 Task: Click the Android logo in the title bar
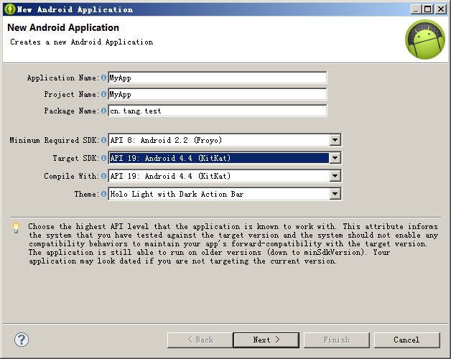(x=10, y=9)
